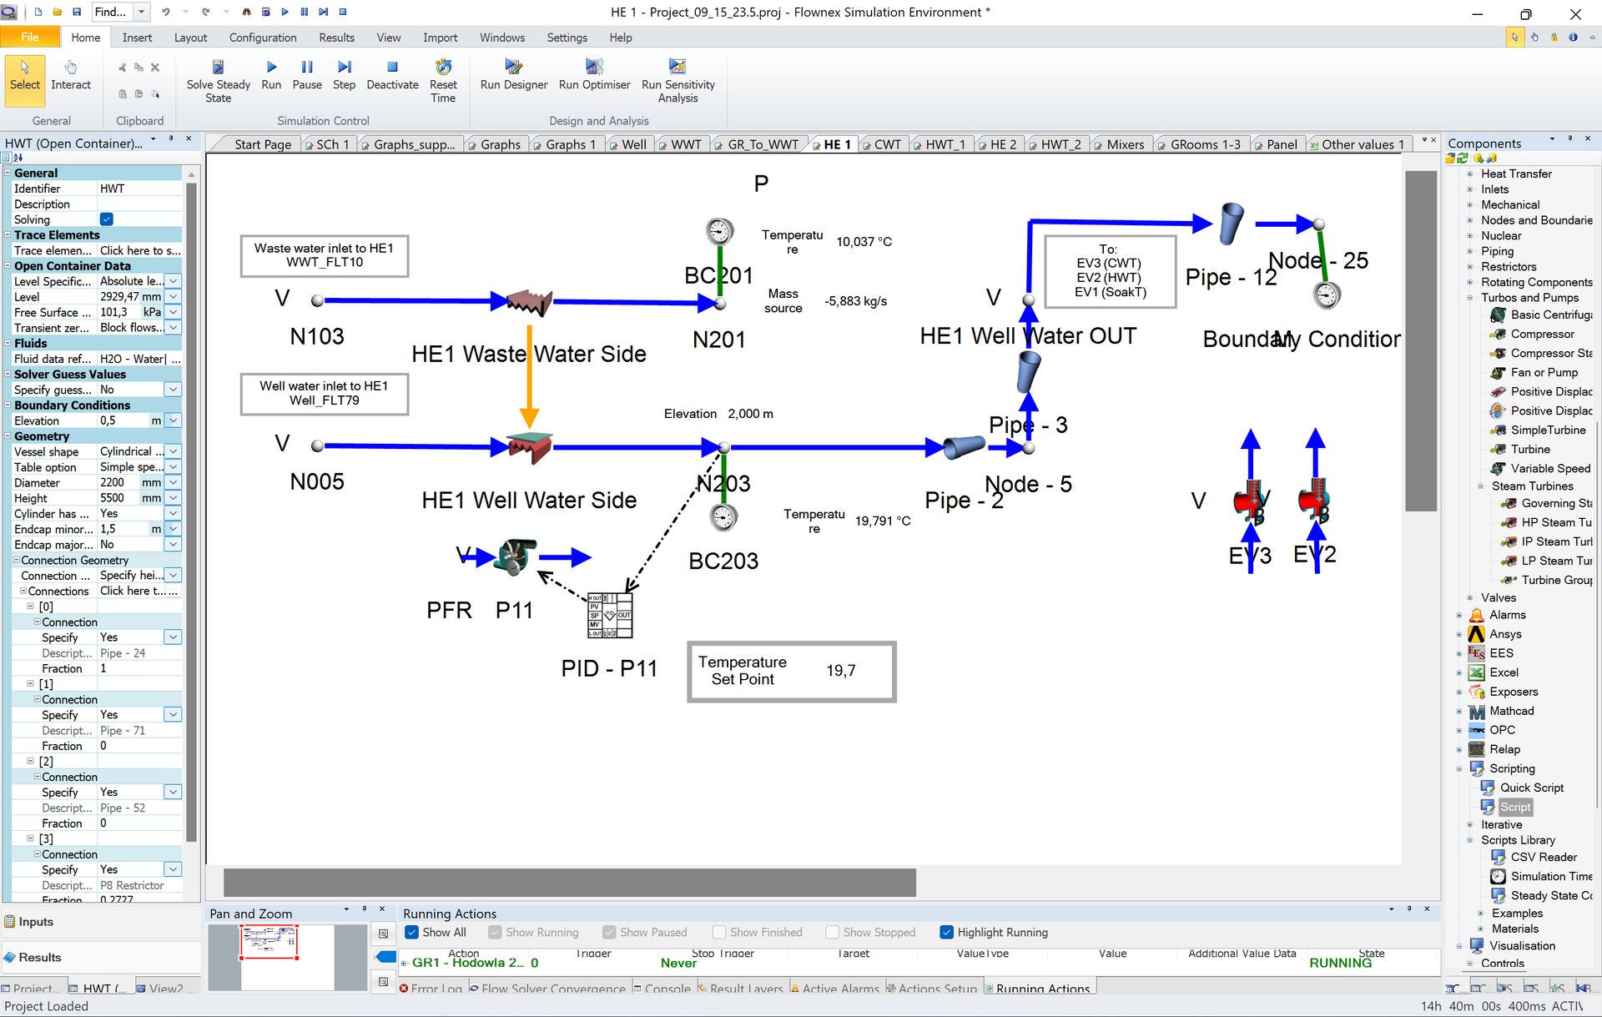
Task: Open Specify guess values dropdown
Action: click(173, 390)
